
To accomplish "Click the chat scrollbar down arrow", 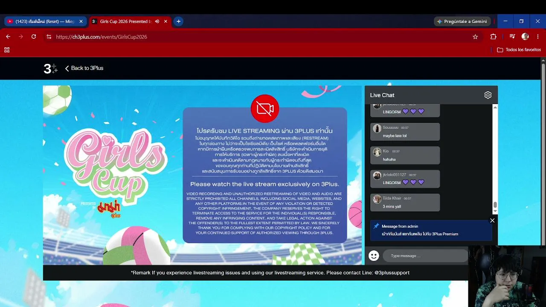I will (x=495, y=211).
